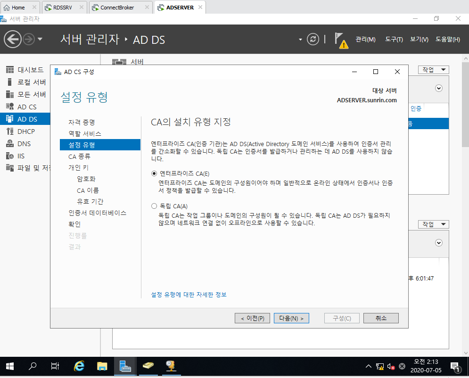Close the ADSERVER tab
469x378 pixels.
200,7
